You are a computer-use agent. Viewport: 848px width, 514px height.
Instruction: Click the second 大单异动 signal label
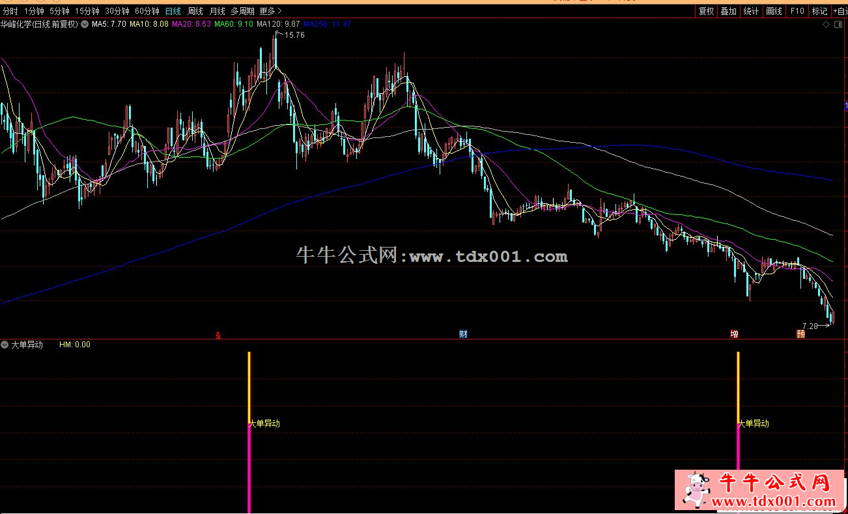click(x=754, y=423)
